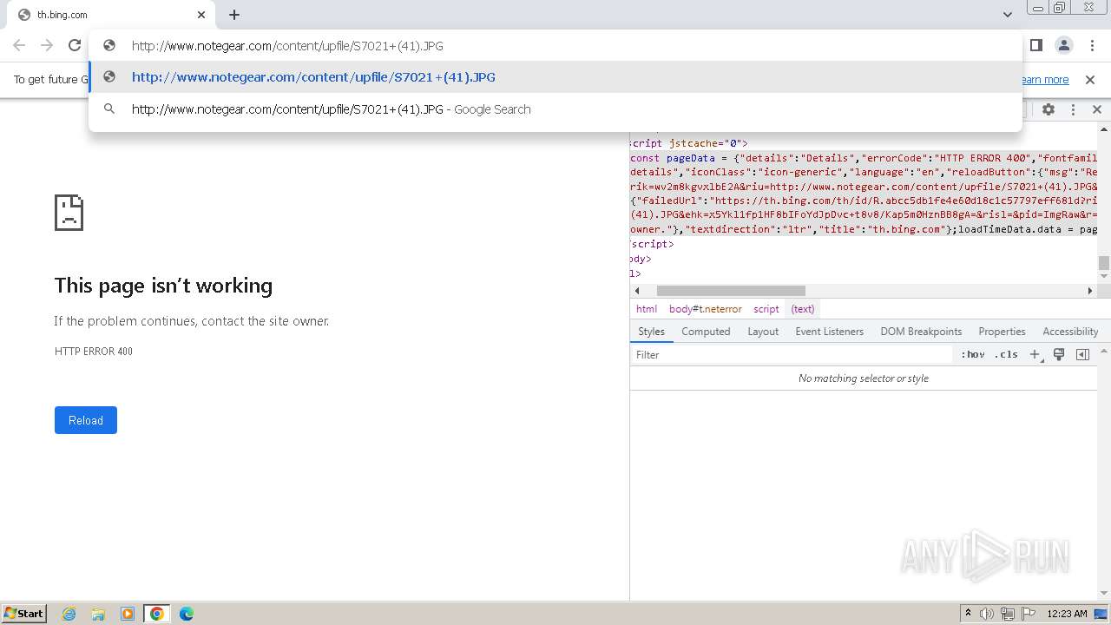The image size is (1111, 625).
Task: Click the 12:23 AM system clock
Action: [1067, 614]
